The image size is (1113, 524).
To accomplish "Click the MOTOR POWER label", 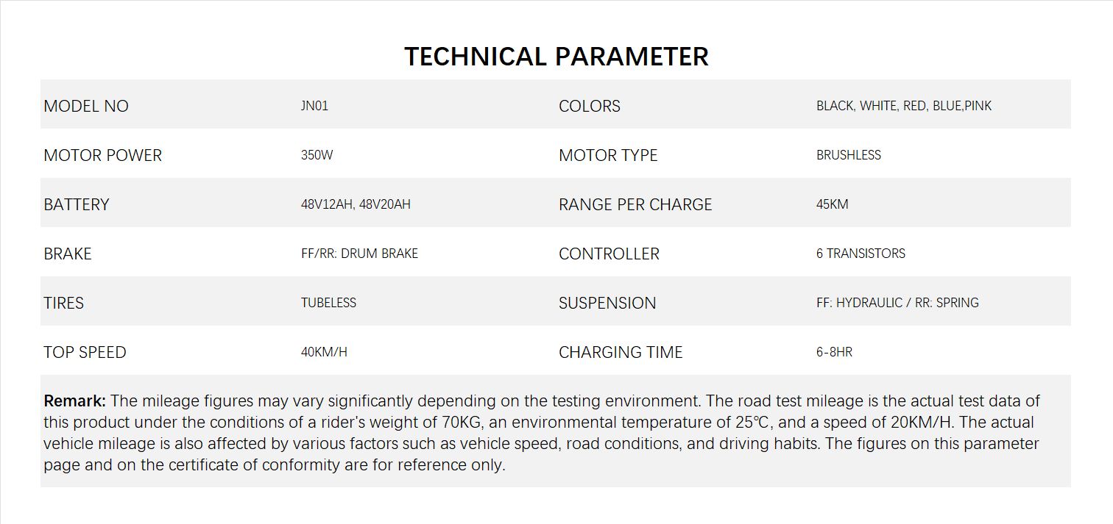I will (102, 155).
